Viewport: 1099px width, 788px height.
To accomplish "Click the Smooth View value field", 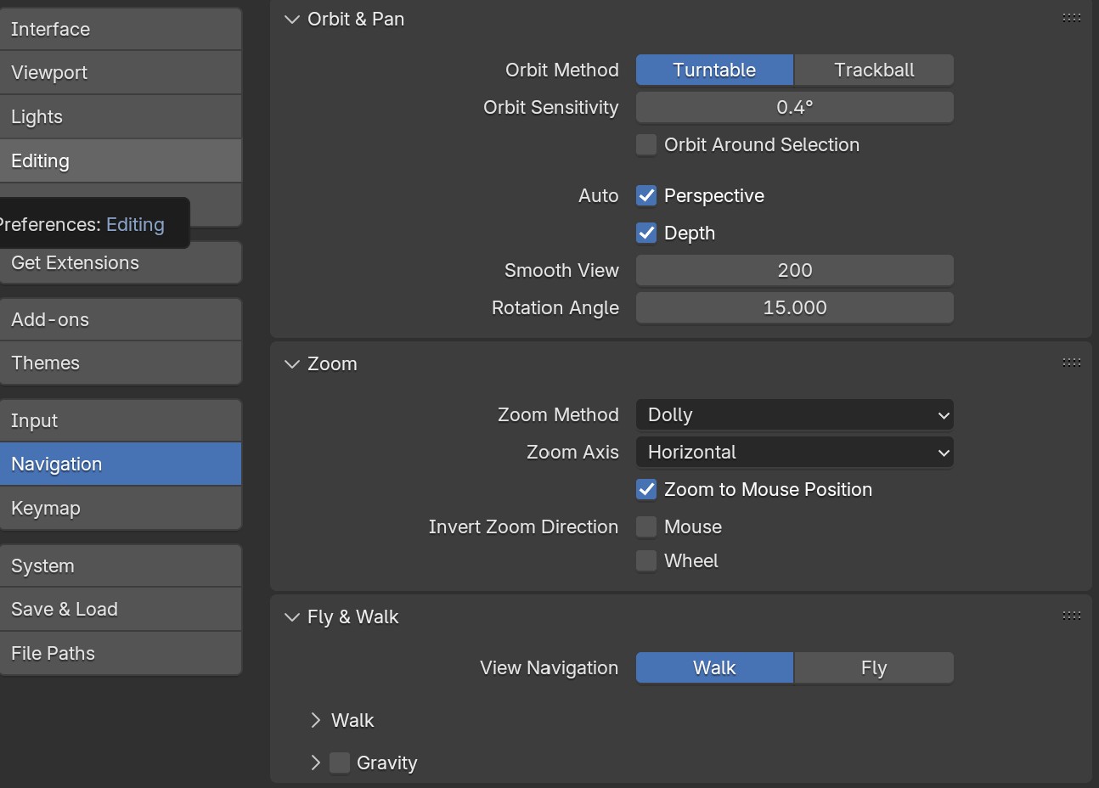I will [795, 271].
